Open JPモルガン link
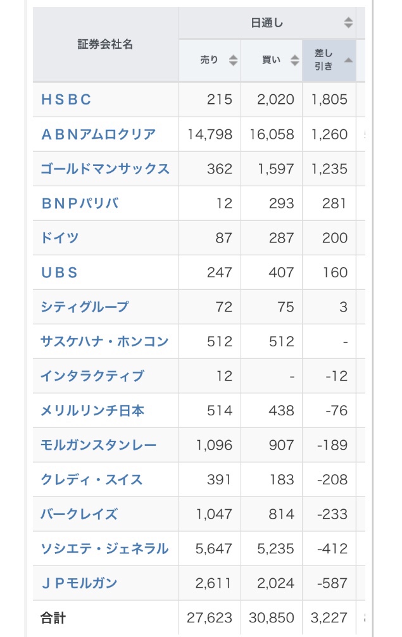Image resolution: width=402 pixels, height=637 pixels. tap(79, 583)
